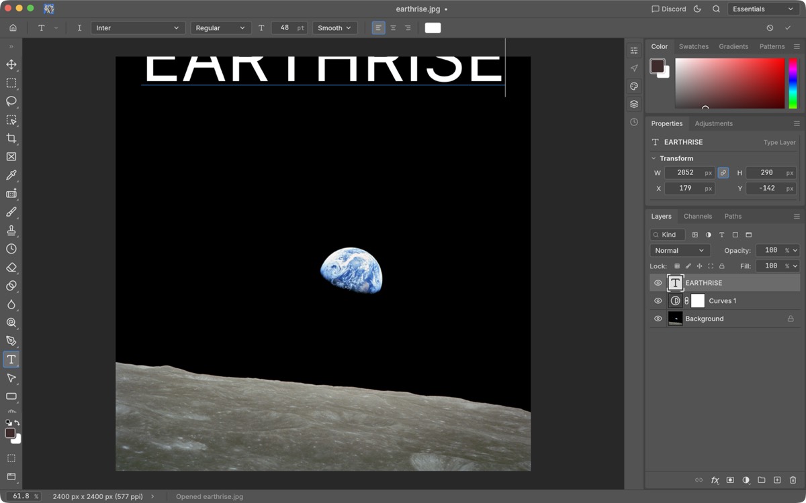Select the Rectangle shape tool
Image resolution: width=806 pixels, height=503 pixels.
11,396
